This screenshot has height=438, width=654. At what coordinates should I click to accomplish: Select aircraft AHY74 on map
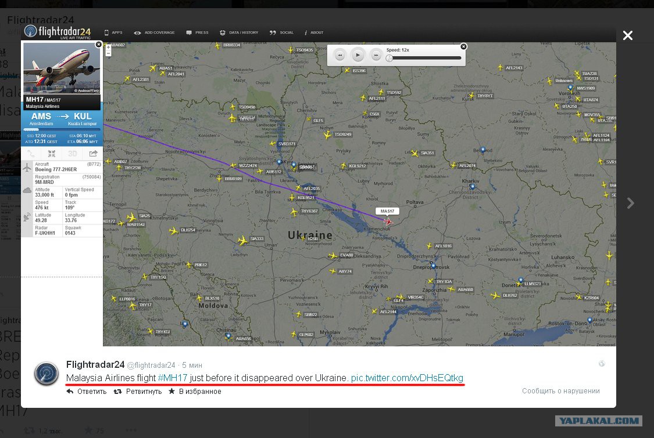(x=333, y=271)
